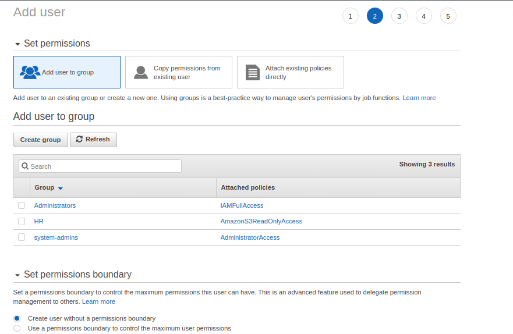Focus the group Search input field

(100, 166)
